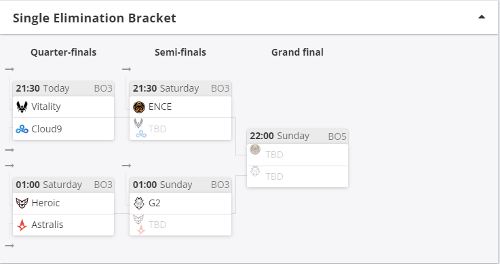Click the Heroic team logo
This screenshot has height=264, width=500.
22,203
